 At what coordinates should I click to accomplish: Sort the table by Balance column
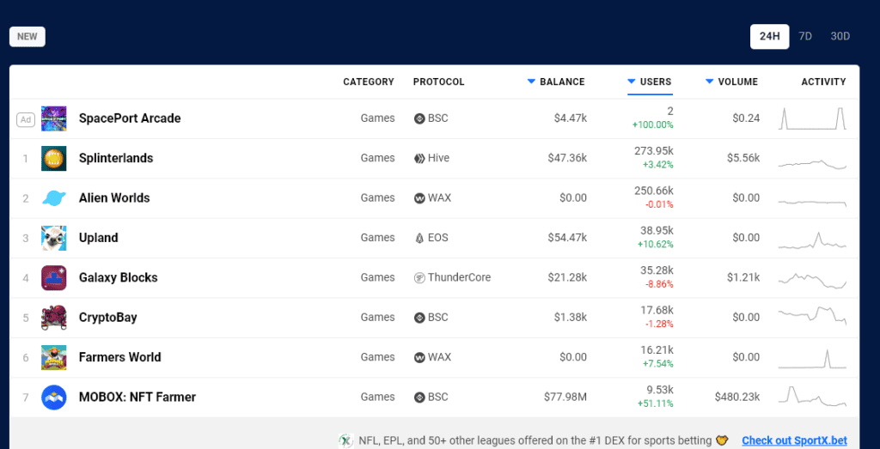tap(556, 82)
